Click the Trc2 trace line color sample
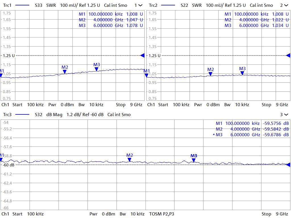Viewport: 291px width, 218px height. pyautogui.click(x=168, y=5)
